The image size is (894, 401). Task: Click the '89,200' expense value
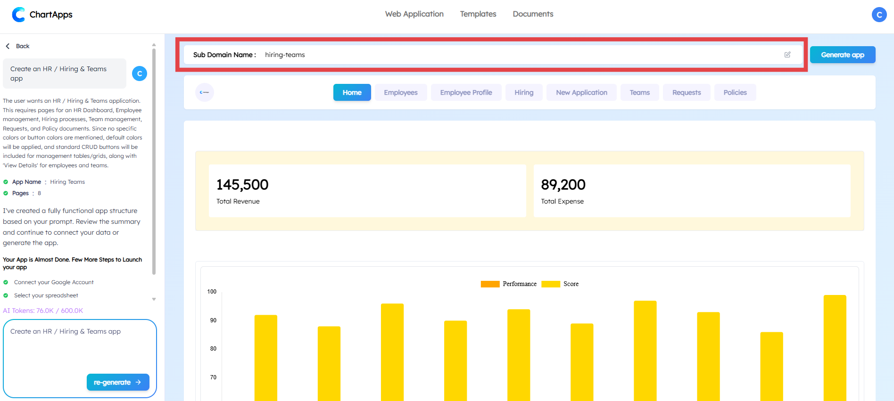563,185
